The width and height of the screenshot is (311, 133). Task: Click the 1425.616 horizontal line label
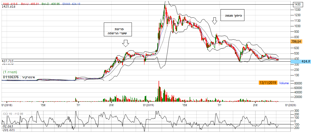click(9, 7)
